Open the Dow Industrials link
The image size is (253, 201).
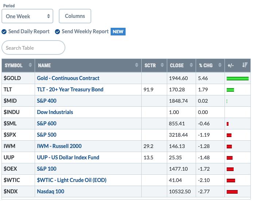[x=55, y=112]
